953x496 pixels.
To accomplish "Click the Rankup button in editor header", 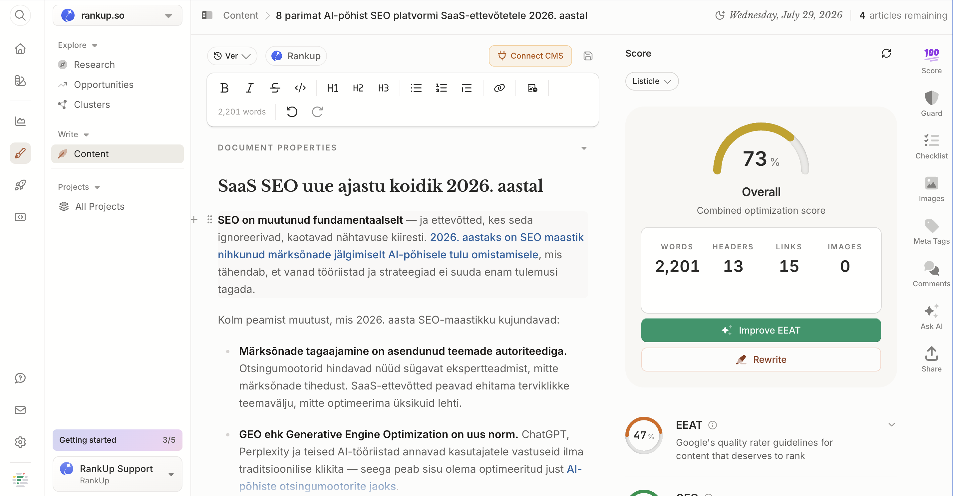I will coord(296,56).
